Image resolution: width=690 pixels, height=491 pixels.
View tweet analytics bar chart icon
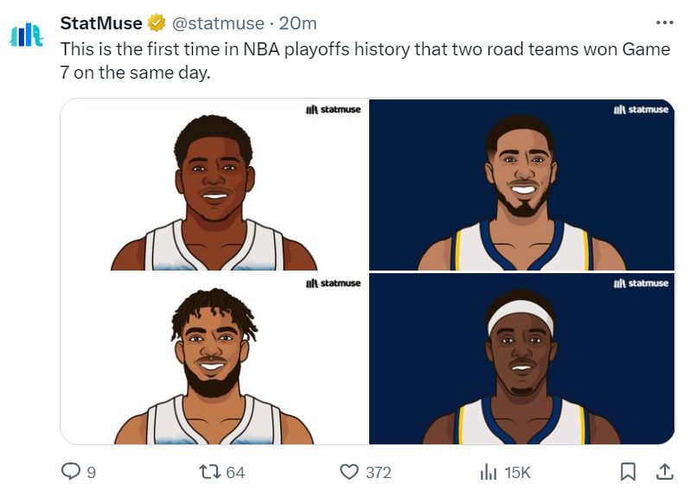pyautogui.click(x=489, y=472)
